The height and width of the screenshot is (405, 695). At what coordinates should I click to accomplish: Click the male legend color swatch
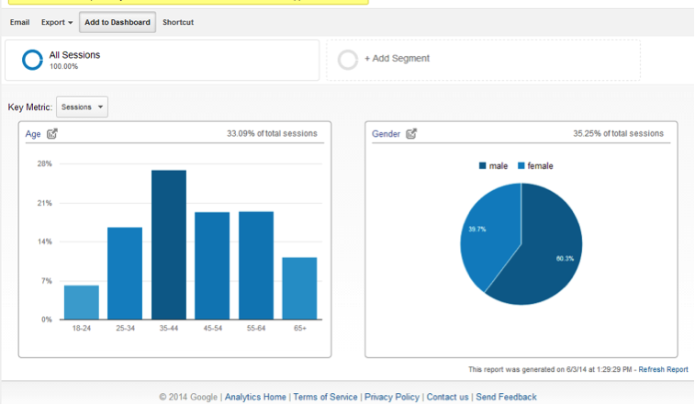(483, 166)
